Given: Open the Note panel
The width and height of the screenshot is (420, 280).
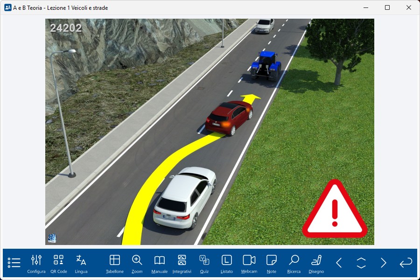Looking at the screenshot, I should [272, 264].
